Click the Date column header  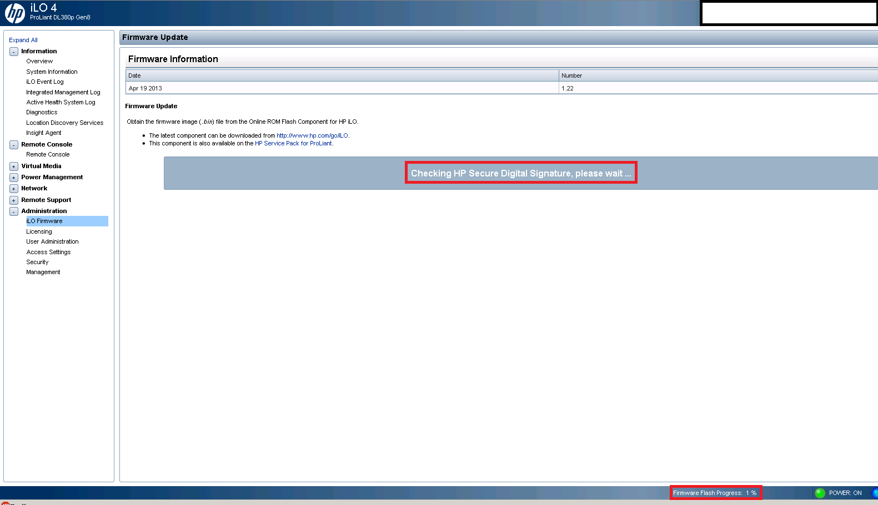342,75
